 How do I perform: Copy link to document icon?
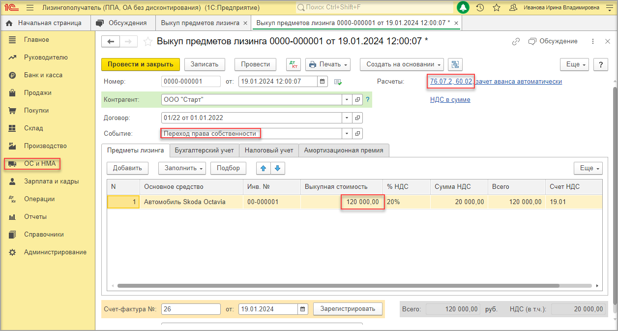[x=516, y=42]
